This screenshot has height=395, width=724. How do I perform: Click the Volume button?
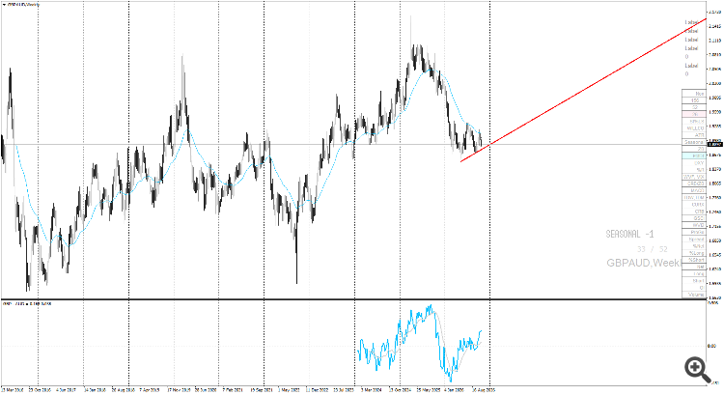(x=694, y=295)
